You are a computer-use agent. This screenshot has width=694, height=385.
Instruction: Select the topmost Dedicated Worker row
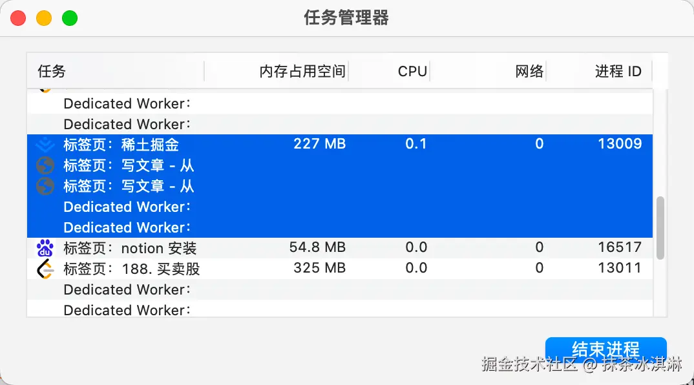click(x=340, y=103)
